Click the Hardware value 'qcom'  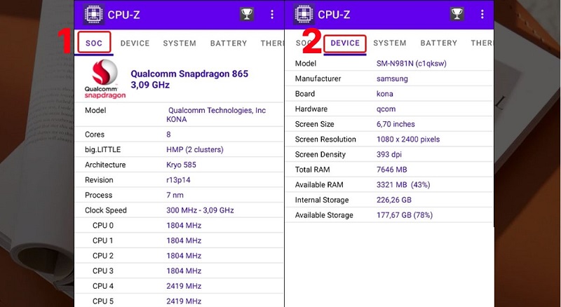click(386, 109)
